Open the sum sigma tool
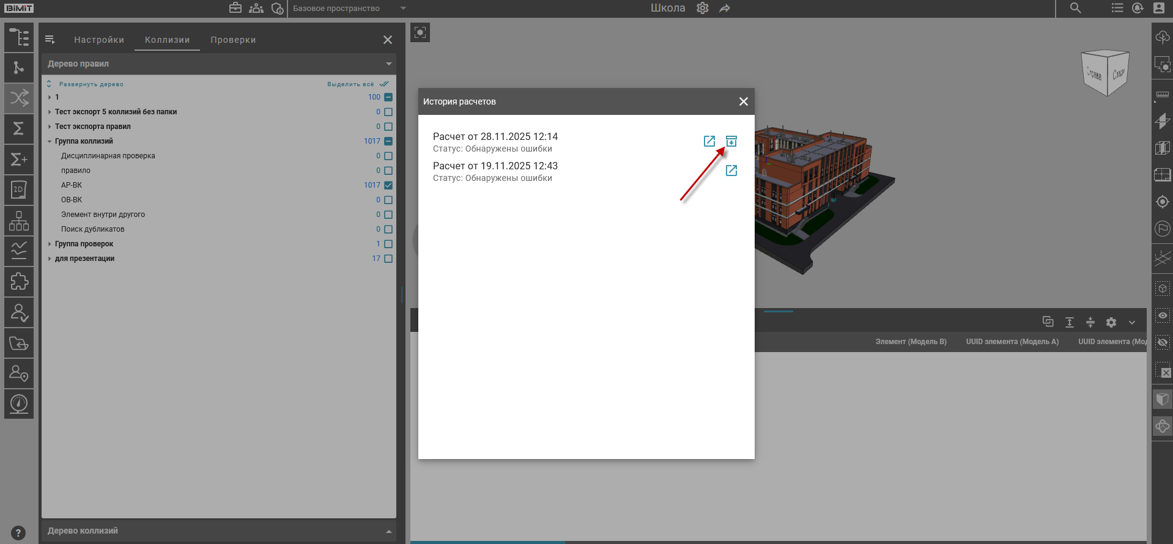The width and height of the screenshot is (1173, 544). tap(19, 128)
